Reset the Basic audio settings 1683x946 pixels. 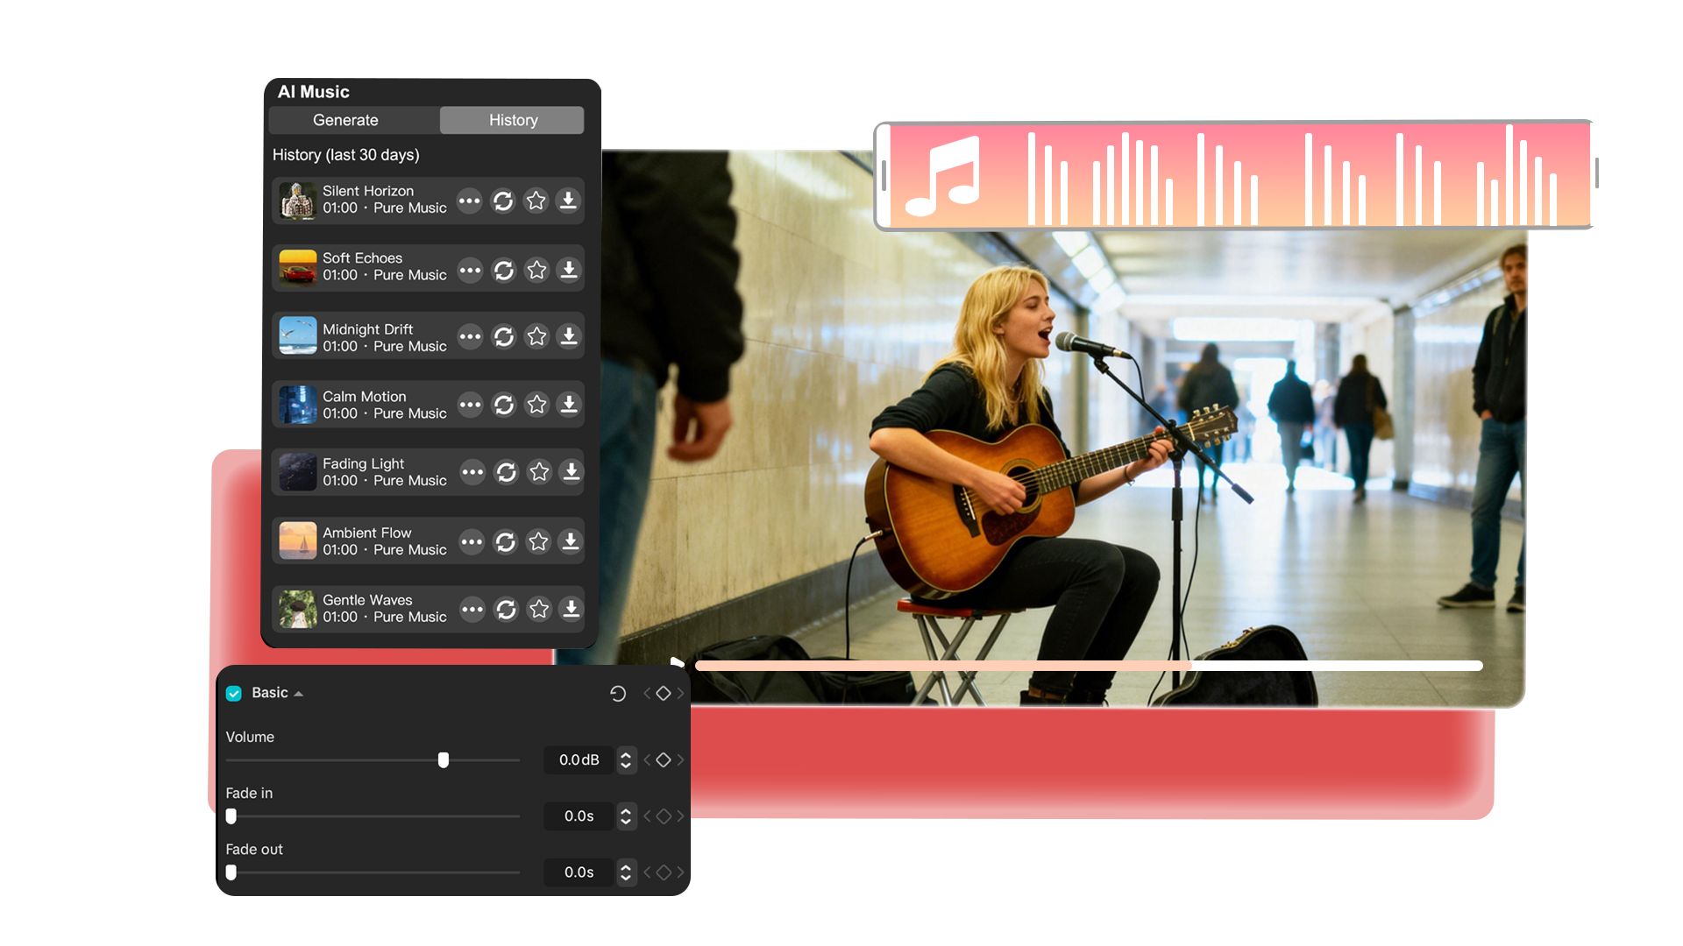pyautogui.click(x=620, y=693)
